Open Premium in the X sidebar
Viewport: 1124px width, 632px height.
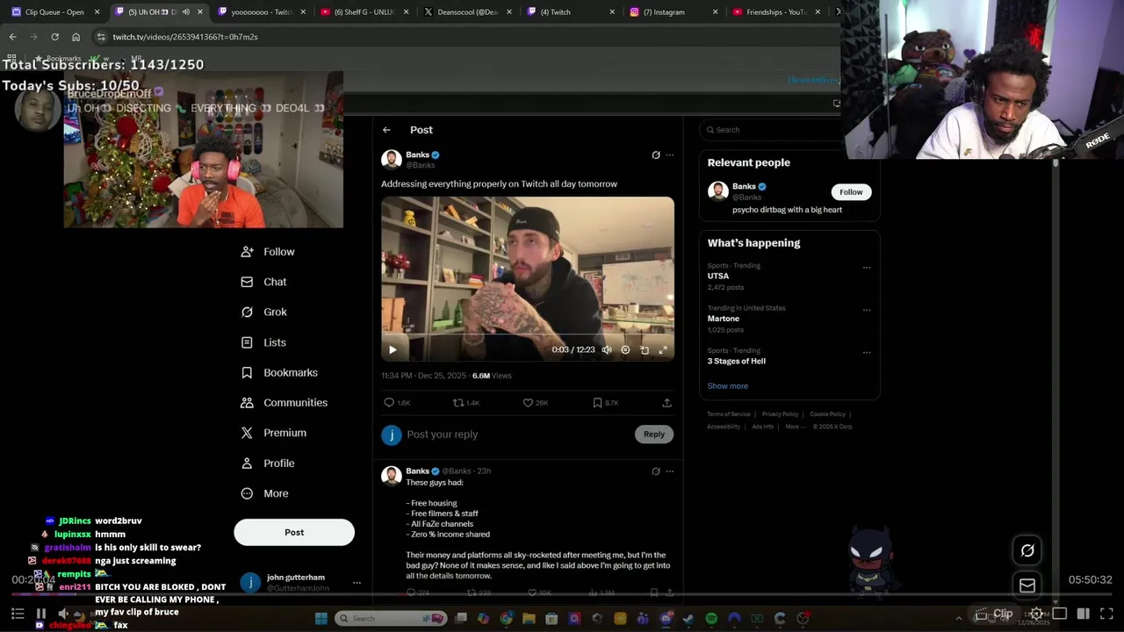click(274, 433)
